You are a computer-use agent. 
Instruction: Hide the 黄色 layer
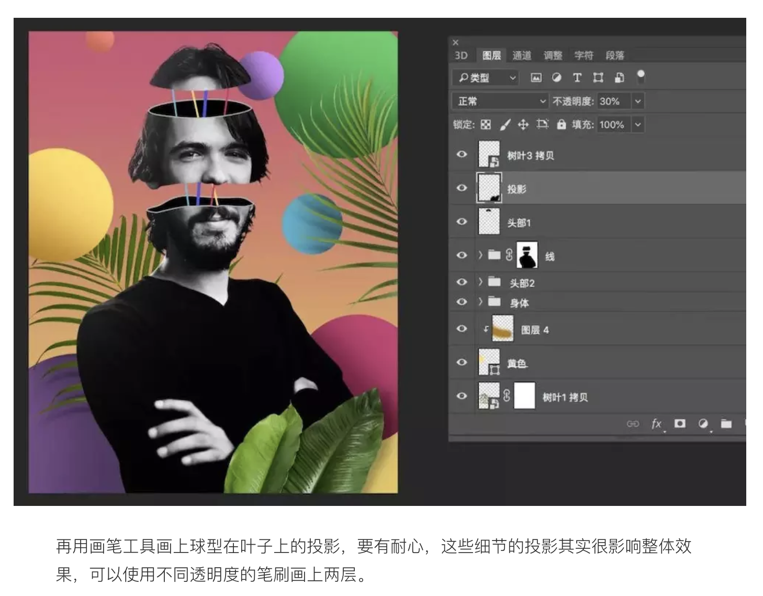pyautogui.click(x=462, y=362)
